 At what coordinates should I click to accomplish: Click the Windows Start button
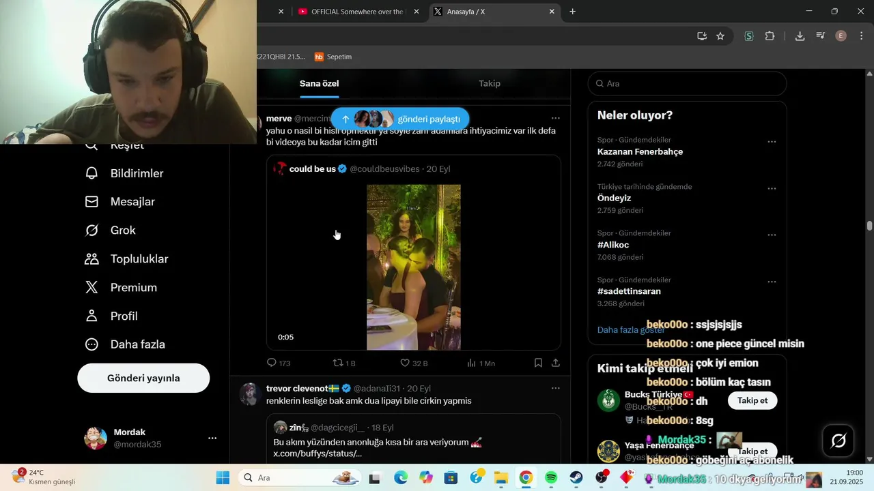[x=223, y=478]
